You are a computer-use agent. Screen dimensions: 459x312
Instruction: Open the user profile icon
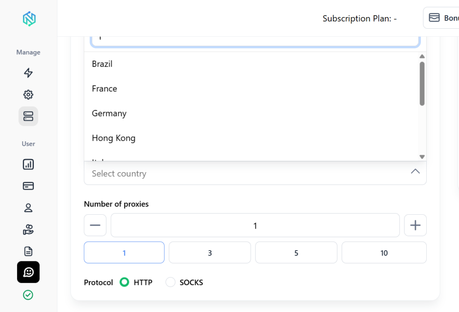tap(28, 208)
